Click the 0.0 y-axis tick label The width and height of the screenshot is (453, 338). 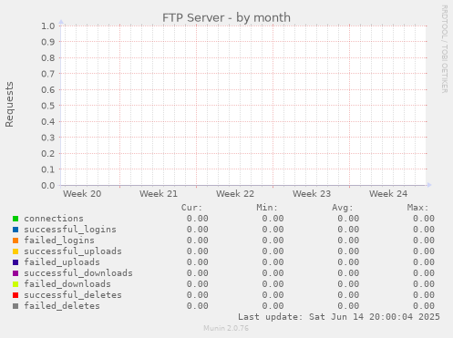(x=48, y=185)
